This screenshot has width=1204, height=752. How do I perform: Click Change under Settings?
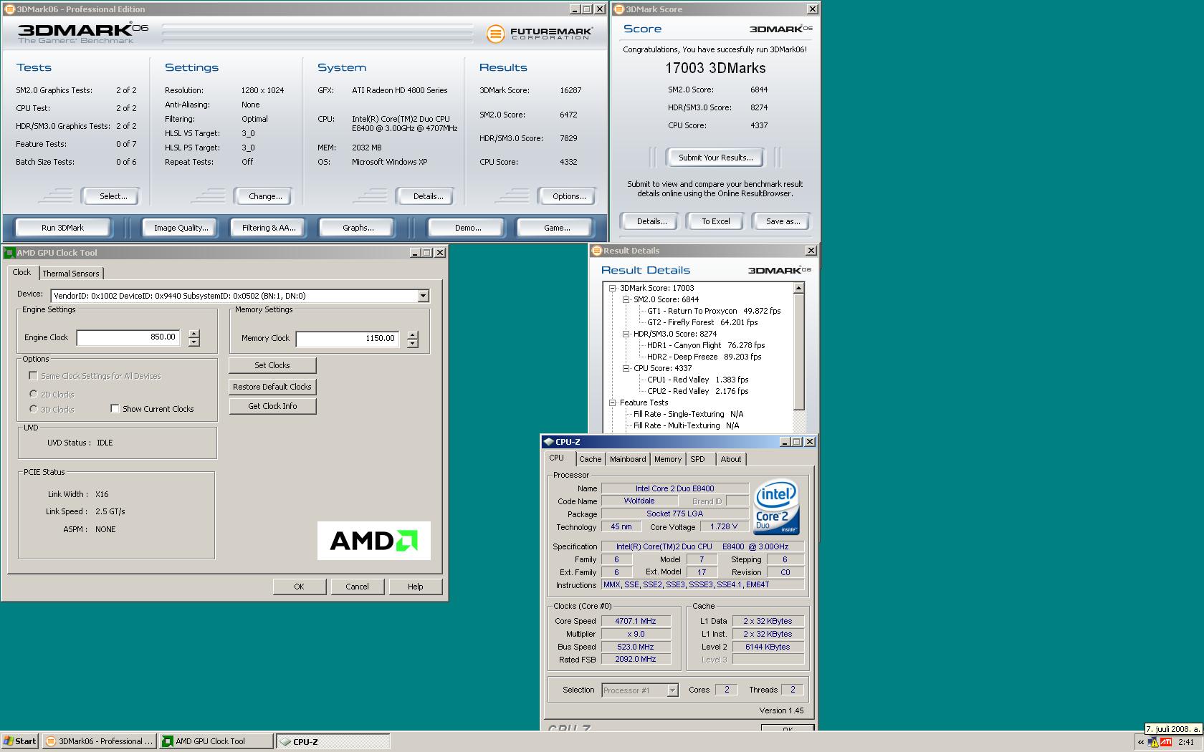(x=265, y=196)
